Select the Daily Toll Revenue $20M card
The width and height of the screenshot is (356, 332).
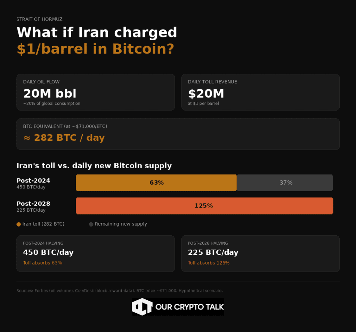click(260, 92)
